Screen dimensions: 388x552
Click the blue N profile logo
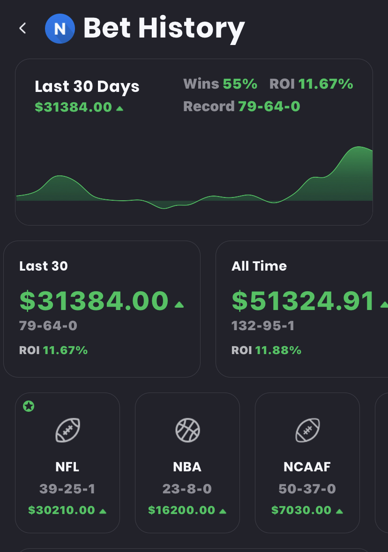point(60,29)
